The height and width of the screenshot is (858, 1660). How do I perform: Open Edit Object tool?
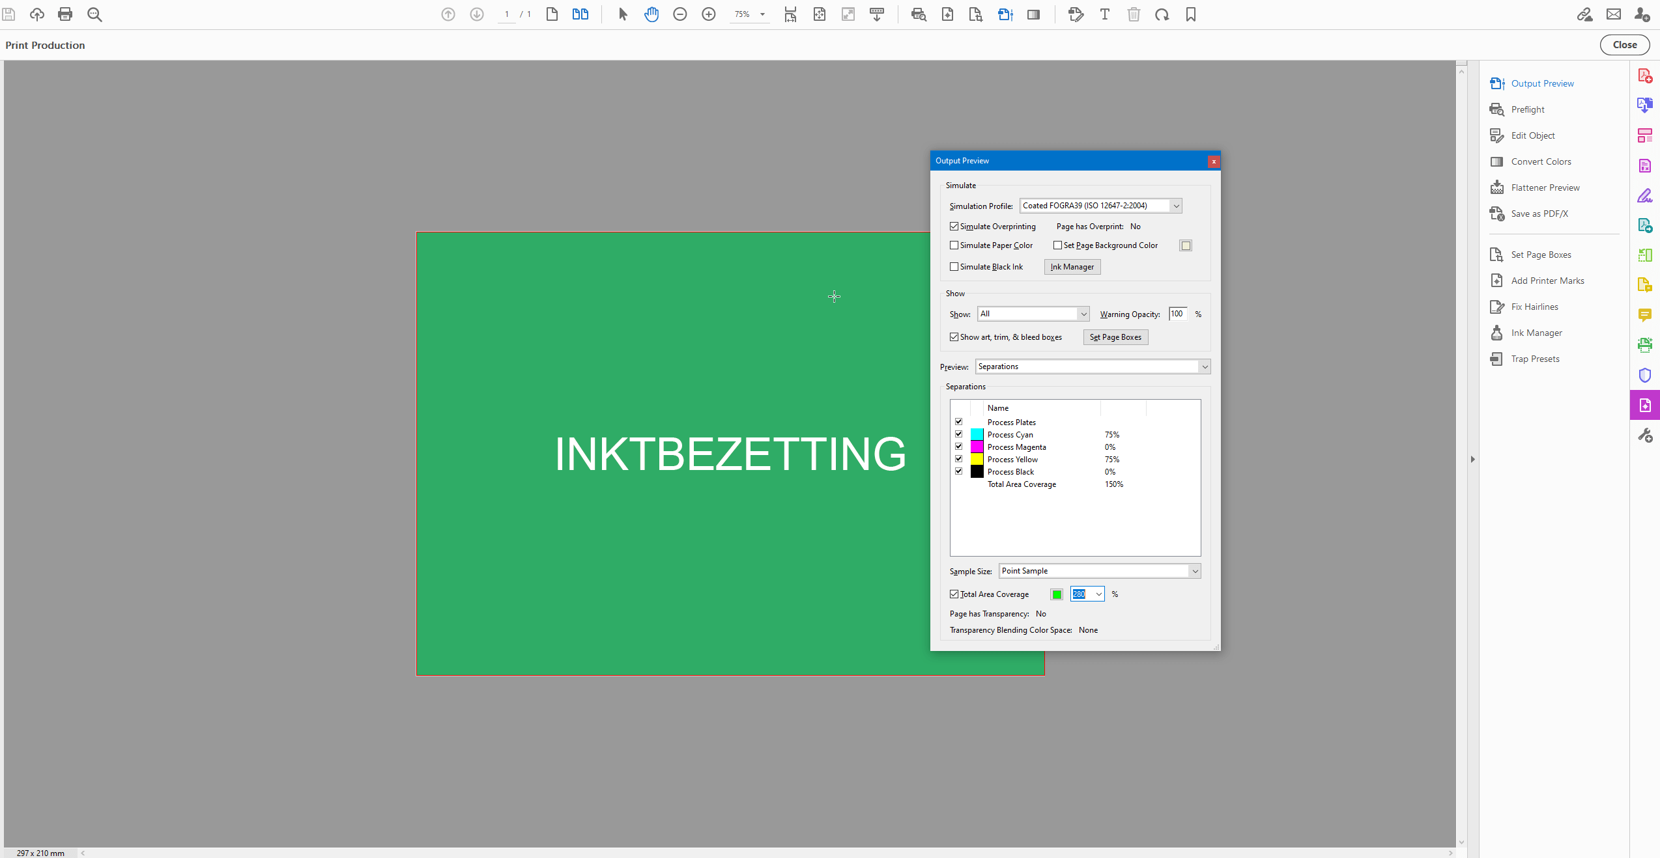click(x=1533, y=135)
